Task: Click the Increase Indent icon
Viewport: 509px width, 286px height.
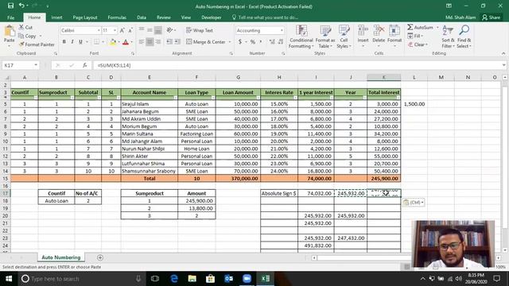Action: [x=177, y=42]
